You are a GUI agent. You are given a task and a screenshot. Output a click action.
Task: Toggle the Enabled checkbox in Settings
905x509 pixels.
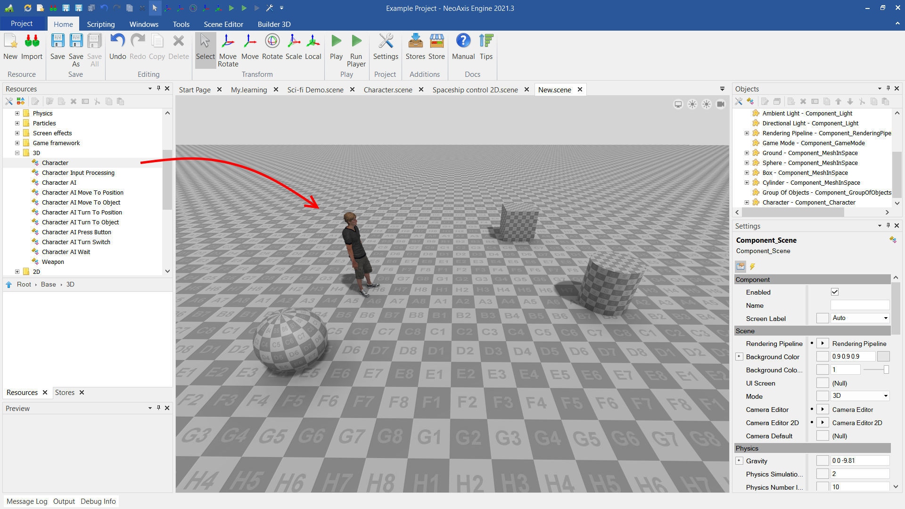(835, 292)
